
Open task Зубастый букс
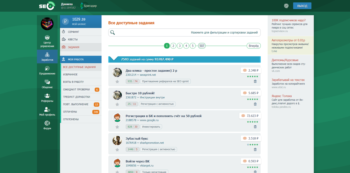point(137,139)
